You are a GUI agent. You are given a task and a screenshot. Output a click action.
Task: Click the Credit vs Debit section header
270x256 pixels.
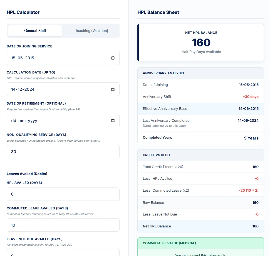pyautogui.click(x=200, y=155)
